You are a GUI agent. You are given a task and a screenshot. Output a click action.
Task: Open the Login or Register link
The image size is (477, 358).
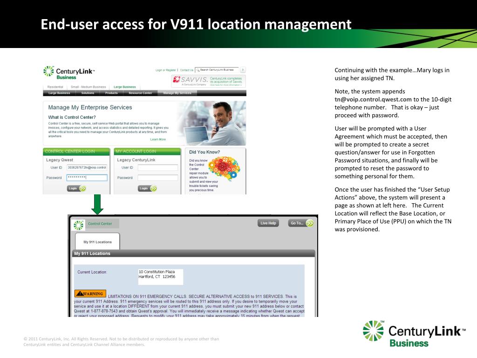(x=166, y=70)
